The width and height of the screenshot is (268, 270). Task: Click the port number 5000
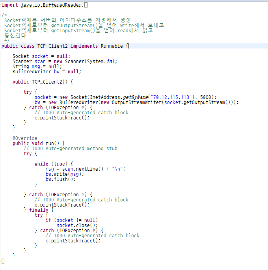tap(205, 97)
